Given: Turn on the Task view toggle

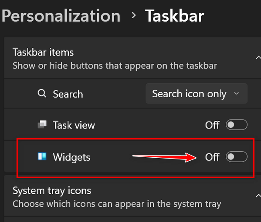Looking at the screenshot, I should [x=237, y=125].
